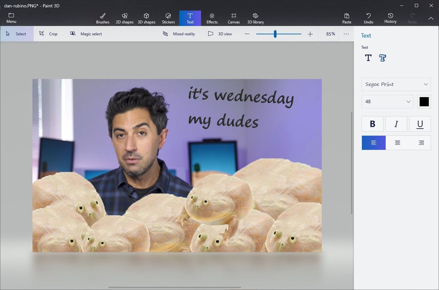The width and height of the screenshot is (439, 290).
Task: Toggle italic text formatting
Action: [396, 124]
